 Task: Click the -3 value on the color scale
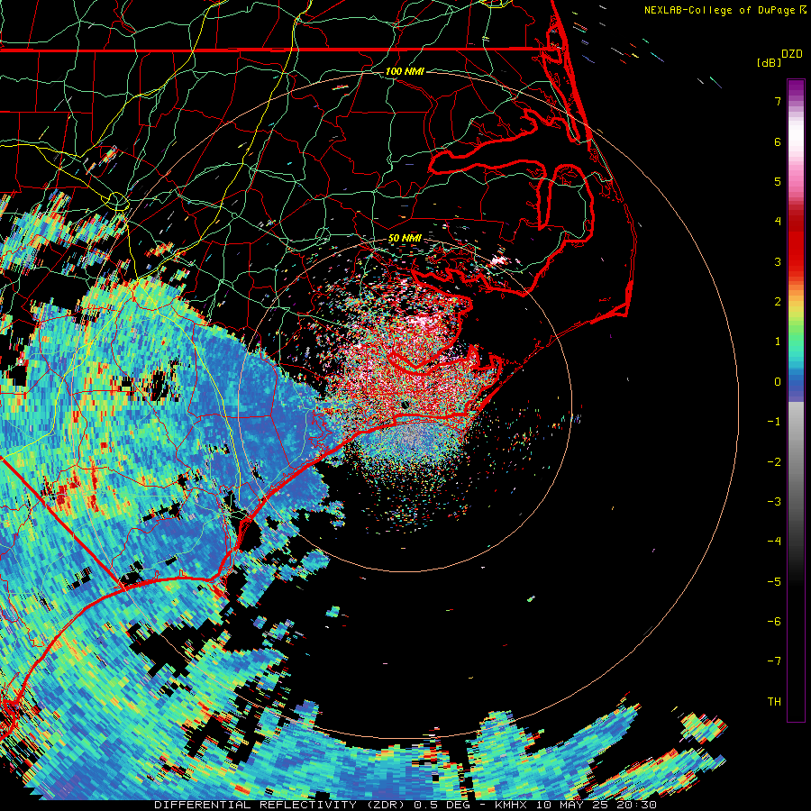(x=774, y=502)
